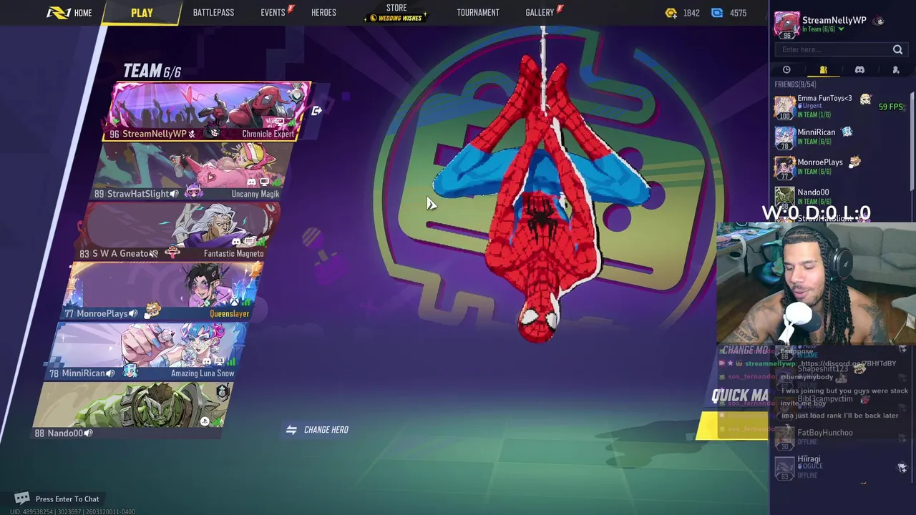Click the emblem next to MonroePlays friend name
The width and height of the screenshot is (916, 515).
[x=854, y=162]
